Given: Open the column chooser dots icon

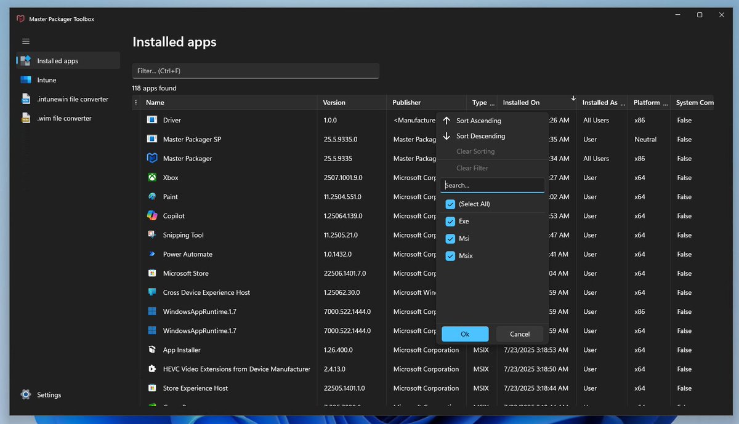Looking at the screenshot, I should point(136,103).
